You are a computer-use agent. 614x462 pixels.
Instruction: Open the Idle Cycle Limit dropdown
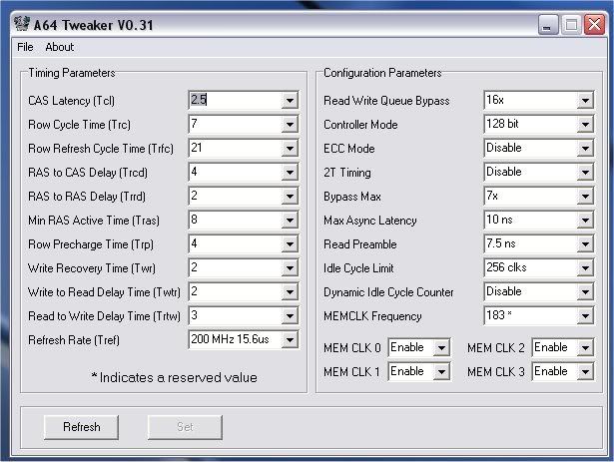(x=585, y=268)
